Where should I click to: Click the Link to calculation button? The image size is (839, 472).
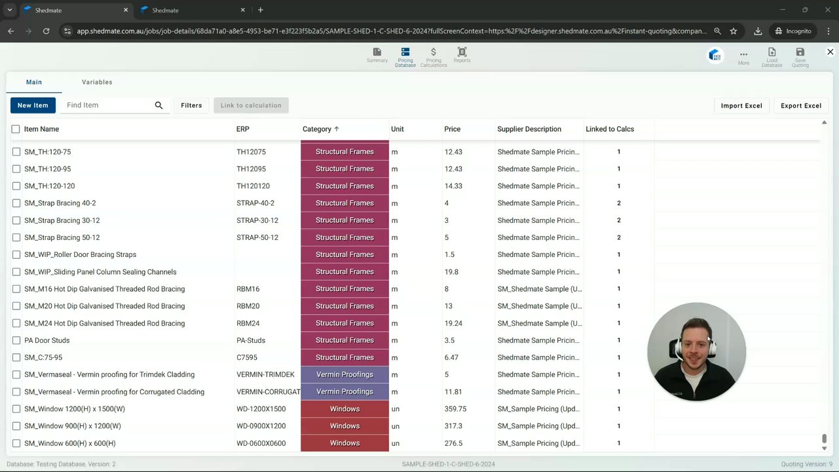tap(251, 106)
